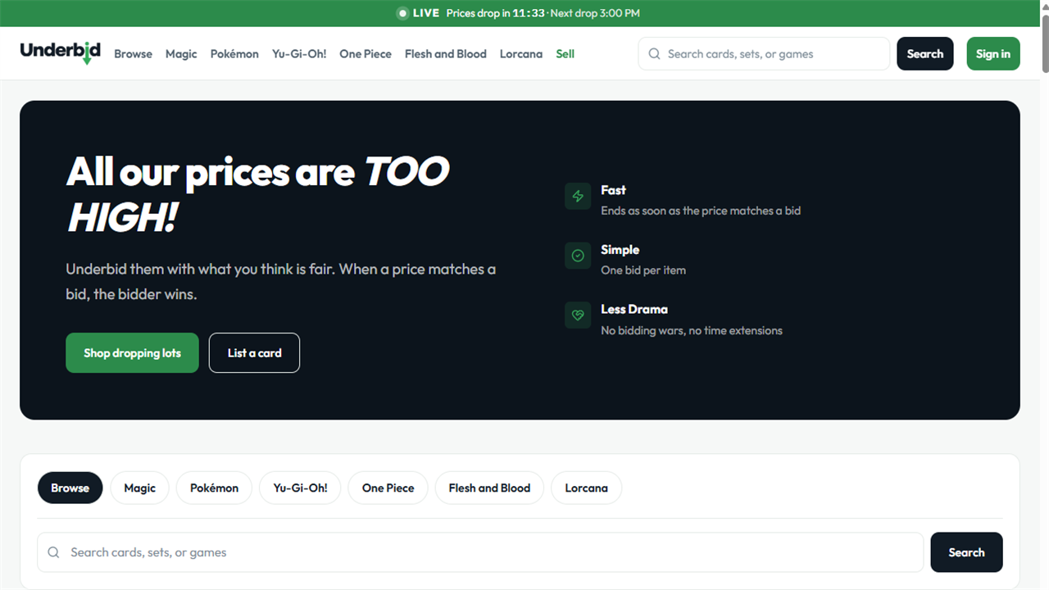Open Browse in the top navigation
This screenshot has width=1049, height=590.
pos(133,54)
